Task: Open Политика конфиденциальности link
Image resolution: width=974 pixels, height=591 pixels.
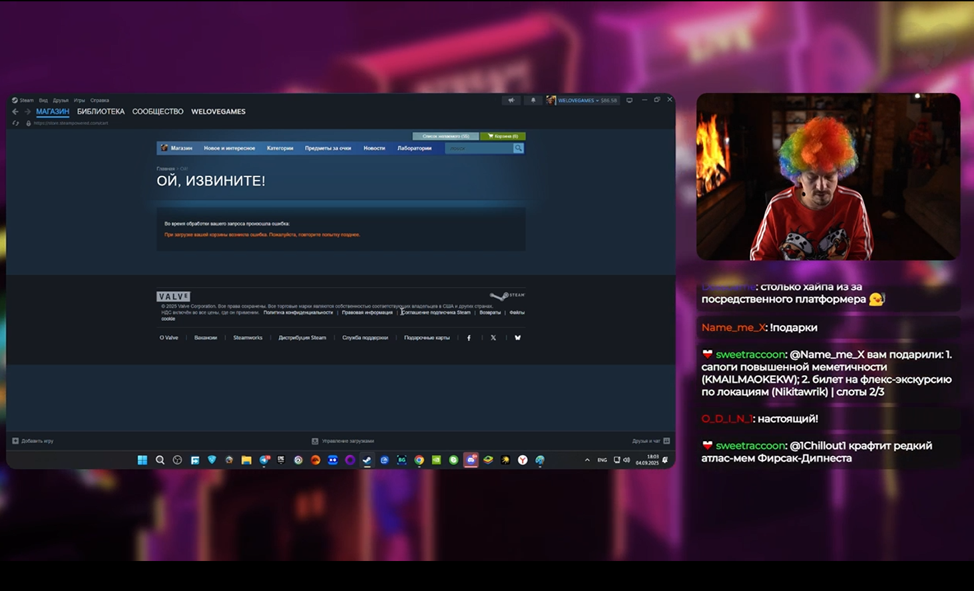Action: [x=298, y=312]
